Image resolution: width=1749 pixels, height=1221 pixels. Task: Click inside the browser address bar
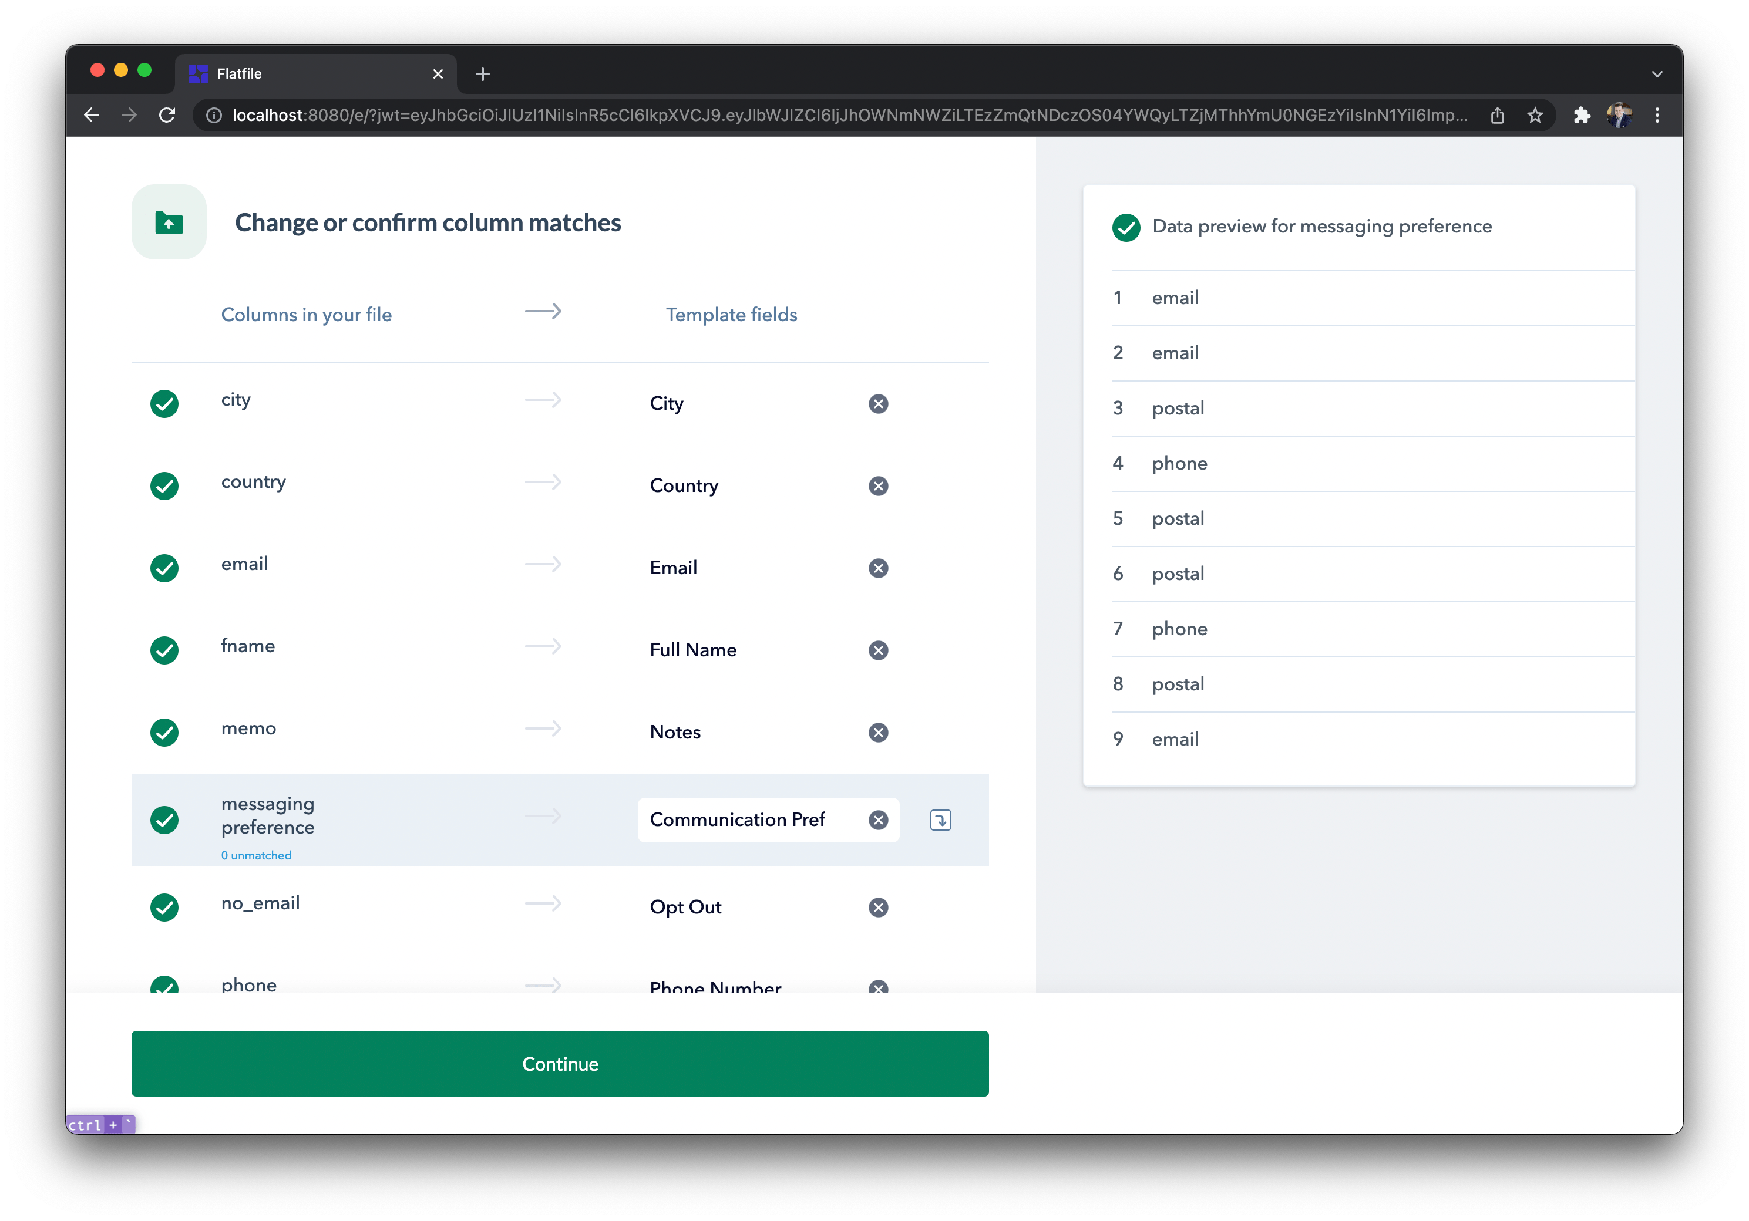click(838, 115)
